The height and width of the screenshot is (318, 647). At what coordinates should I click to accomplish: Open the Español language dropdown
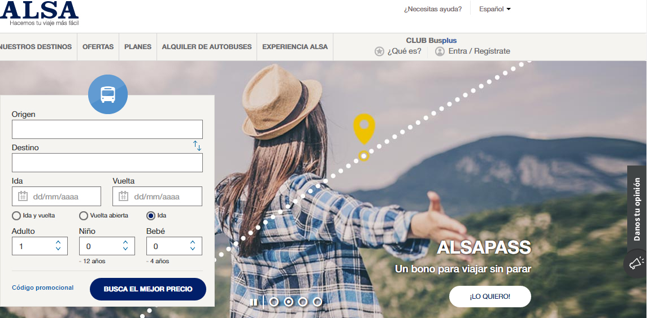pos(495,9)
